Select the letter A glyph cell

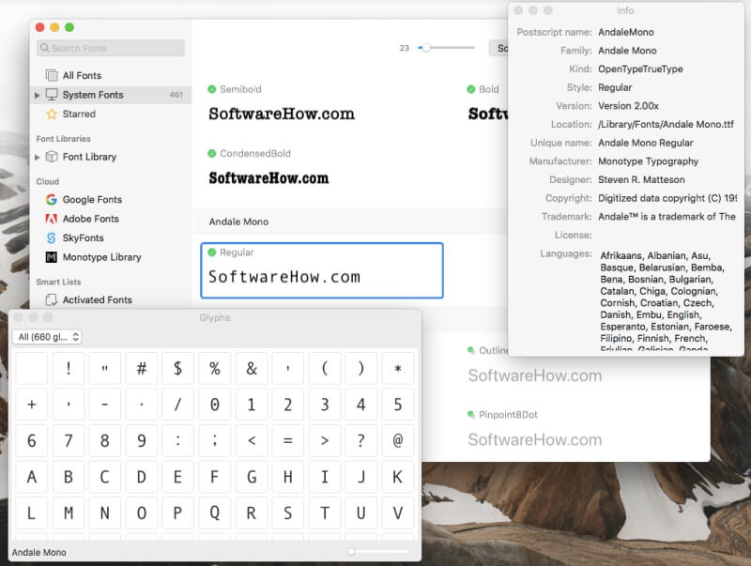[x=32, y=477]
